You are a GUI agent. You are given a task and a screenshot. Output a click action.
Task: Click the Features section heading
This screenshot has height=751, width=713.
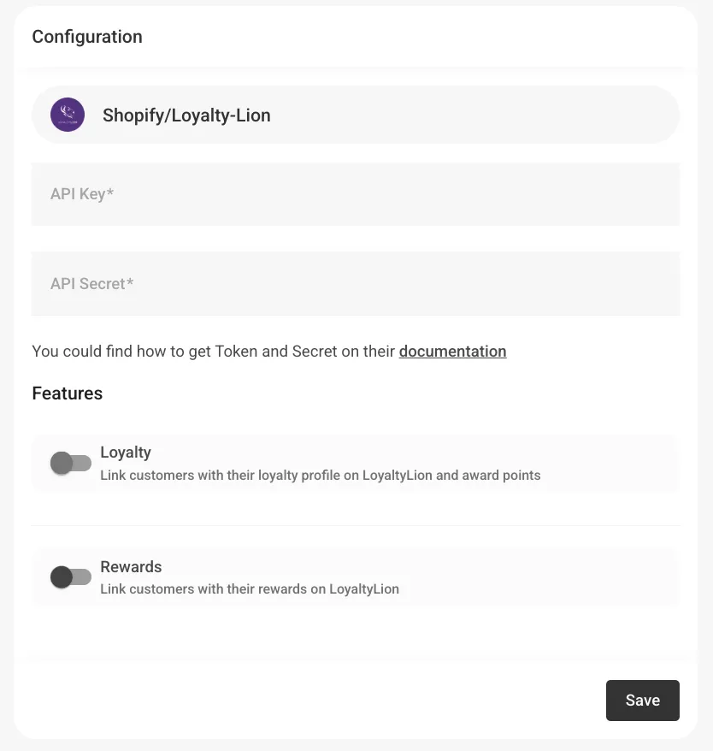pos(68,393)
